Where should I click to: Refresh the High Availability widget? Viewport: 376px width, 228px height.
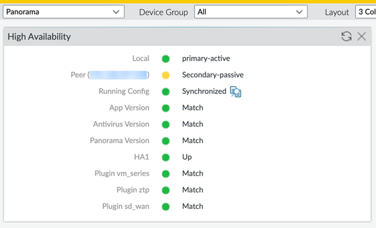click(346, 36)
